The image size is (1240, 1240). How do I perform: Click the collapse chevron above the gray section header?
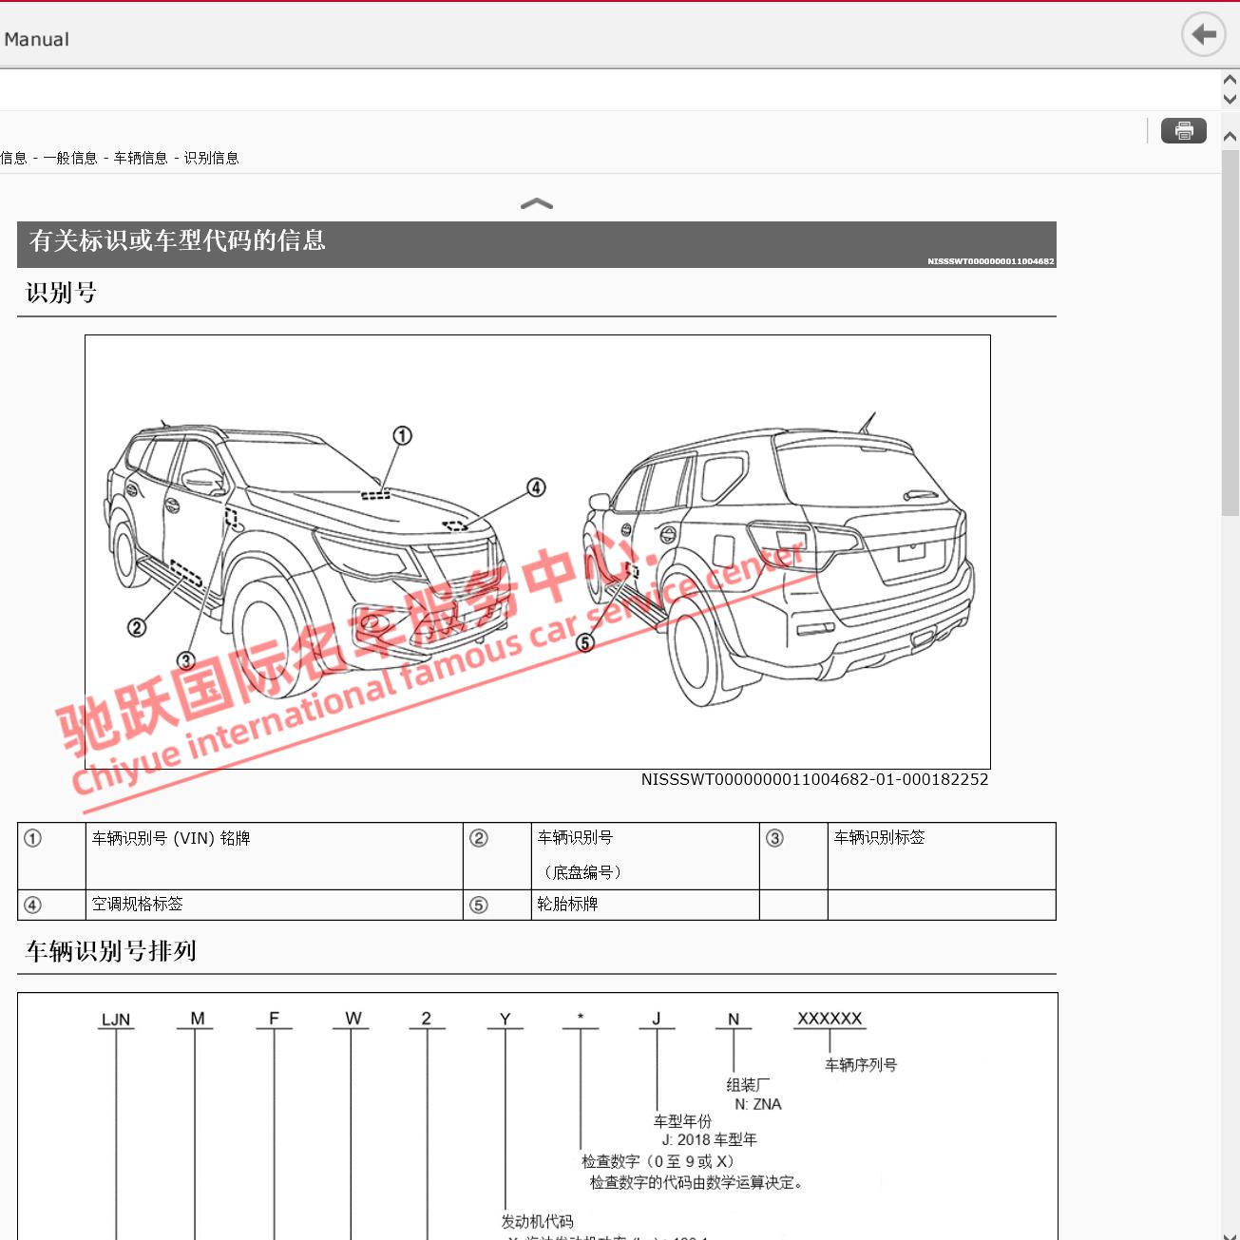pos(538,203)
